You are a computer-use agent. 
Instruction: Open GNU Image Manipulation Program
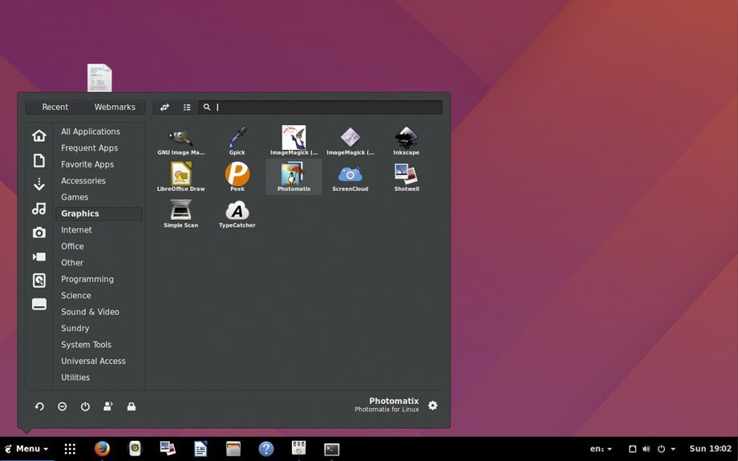(180, 140)
